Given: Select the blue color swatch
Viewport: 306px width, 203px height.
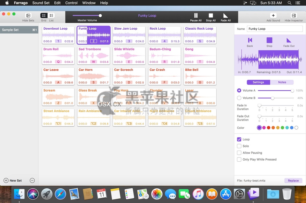Looking at the screenshot, I should (292, 128).
